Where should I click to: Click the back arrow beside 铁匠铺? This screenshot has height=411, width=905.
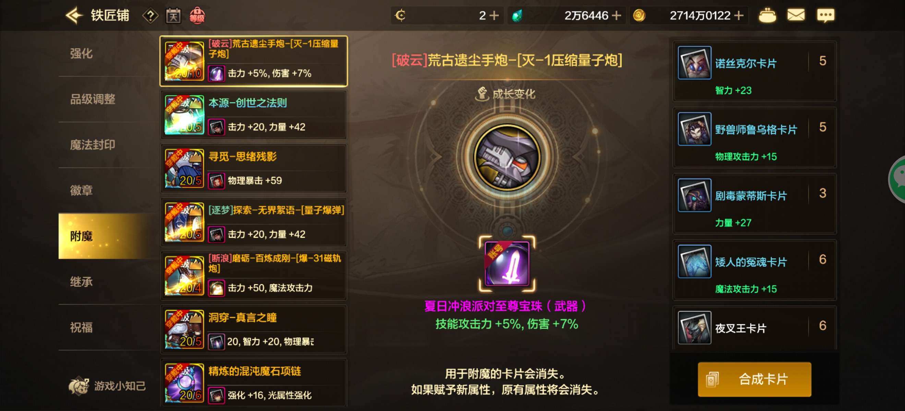pyautogui.click(x=74, y=15)
